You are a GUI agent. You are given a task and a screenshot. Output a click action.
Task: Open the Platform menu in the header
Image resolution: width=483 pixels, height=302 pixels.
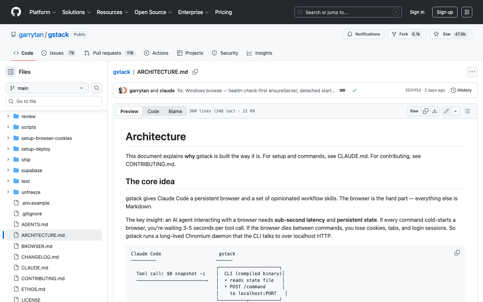(x=43, y=12)
